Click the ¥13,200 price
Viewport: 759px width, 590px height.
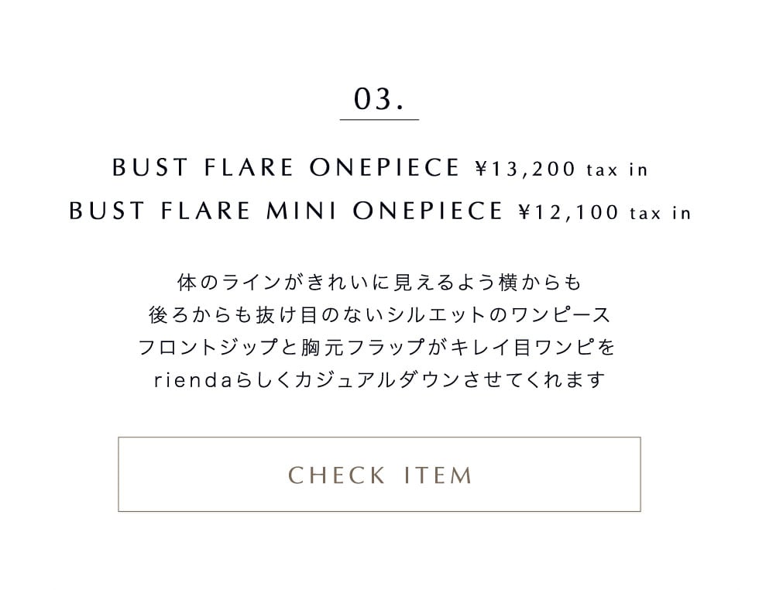tap(525, 169)
